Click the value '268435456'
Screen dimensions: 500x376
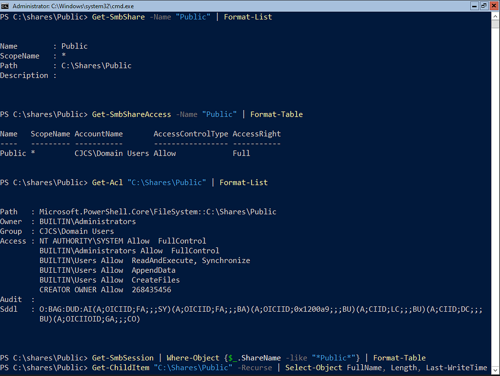click(x=151, y=290)
